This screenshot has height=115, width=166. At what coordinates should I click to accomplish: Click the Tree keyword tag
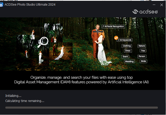(x=143, y=51)
